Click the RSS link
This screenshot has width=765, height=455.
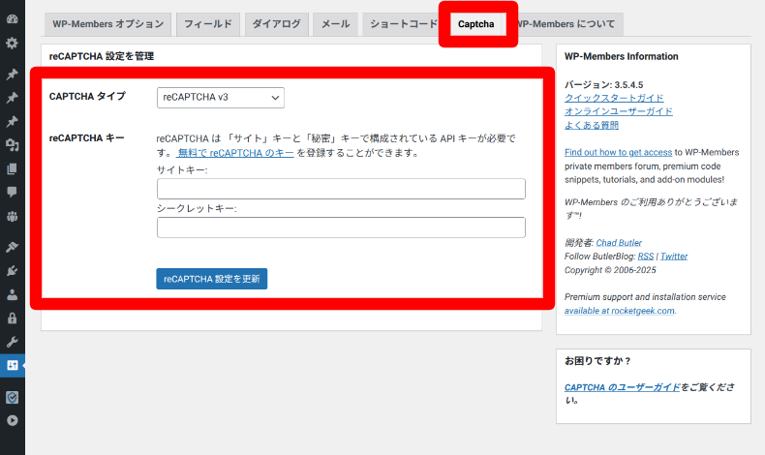pos(646,257)
